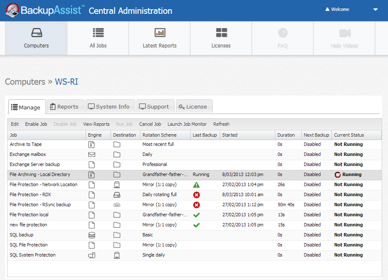
Task: Switch to the Support tab
Action: (x=155, y=106)
